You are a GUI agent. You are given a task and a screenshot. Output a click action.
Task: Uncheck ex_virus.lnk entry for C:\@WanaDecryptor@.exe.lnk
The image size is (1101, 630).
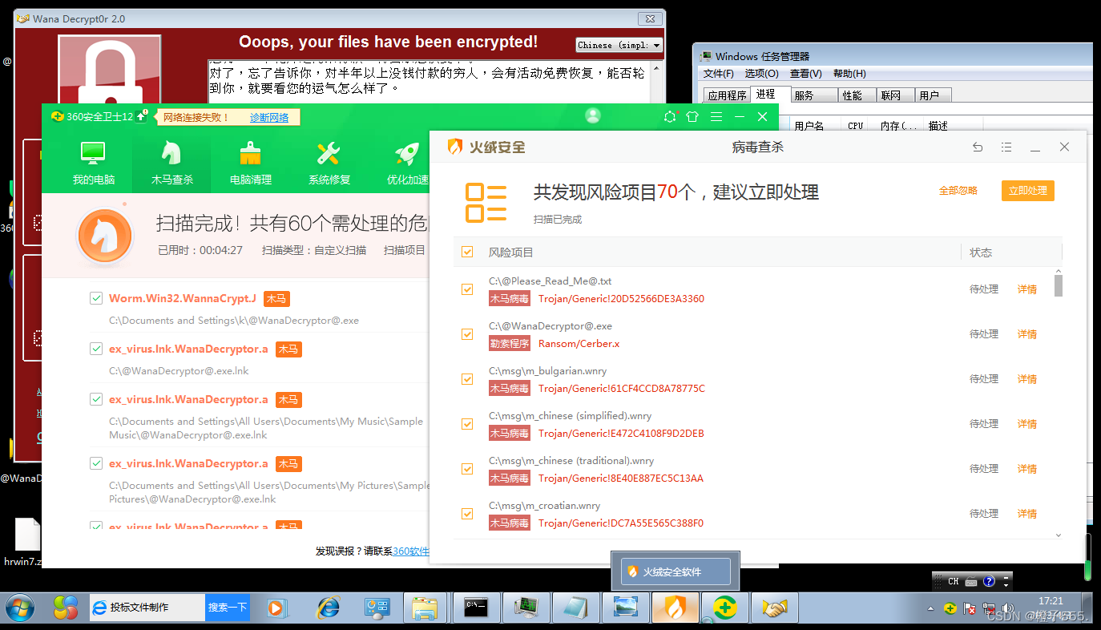pyautogui.click(x=96, y=349)
